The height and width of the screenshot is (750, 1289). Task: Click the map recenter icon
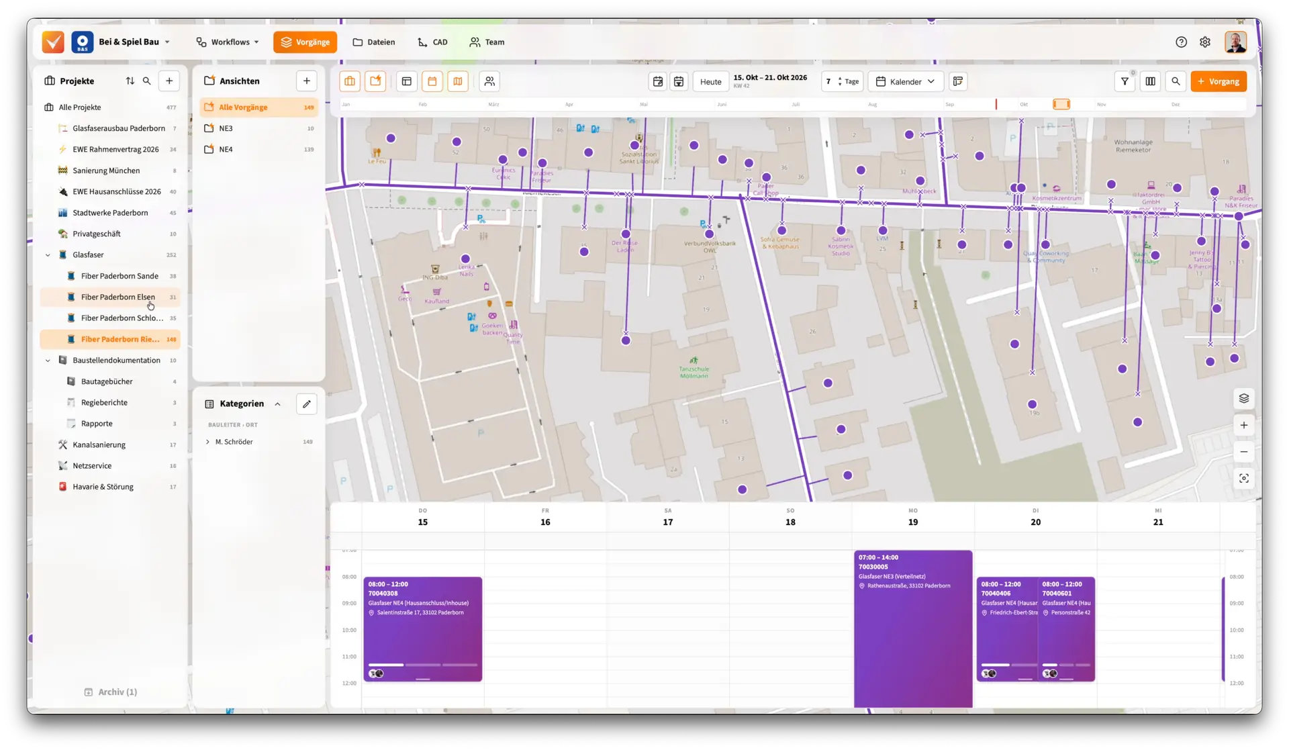[x=1243, y=479]
